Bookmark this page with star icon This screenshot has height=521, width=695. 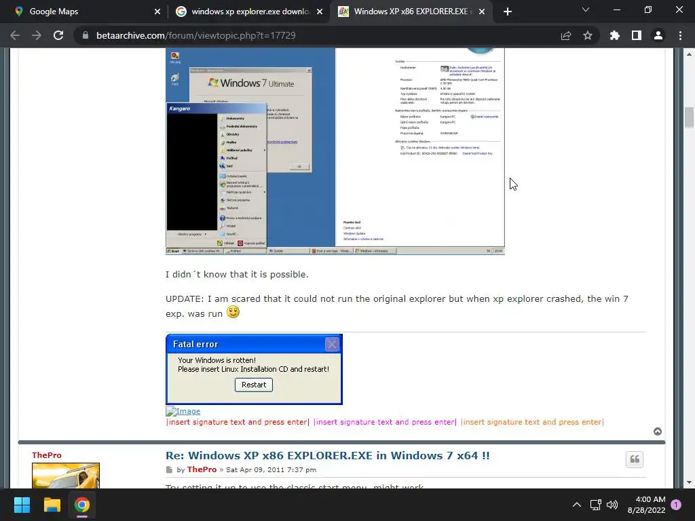588,35
